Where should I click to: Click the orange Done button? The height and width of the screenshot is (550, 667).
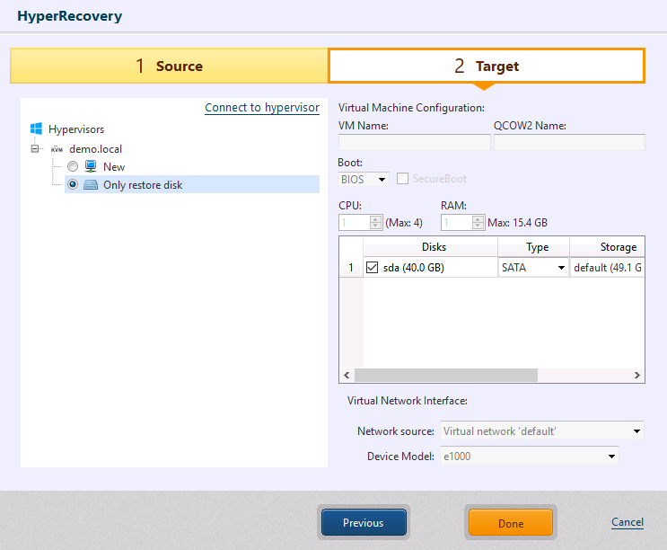[x=511, y=522]
